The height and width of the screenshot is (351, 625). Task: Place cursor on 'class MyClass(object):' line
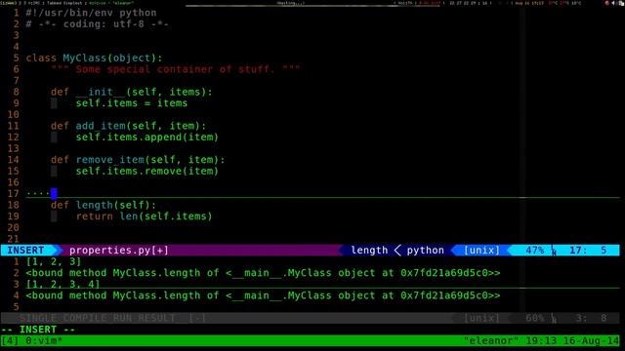94,58
